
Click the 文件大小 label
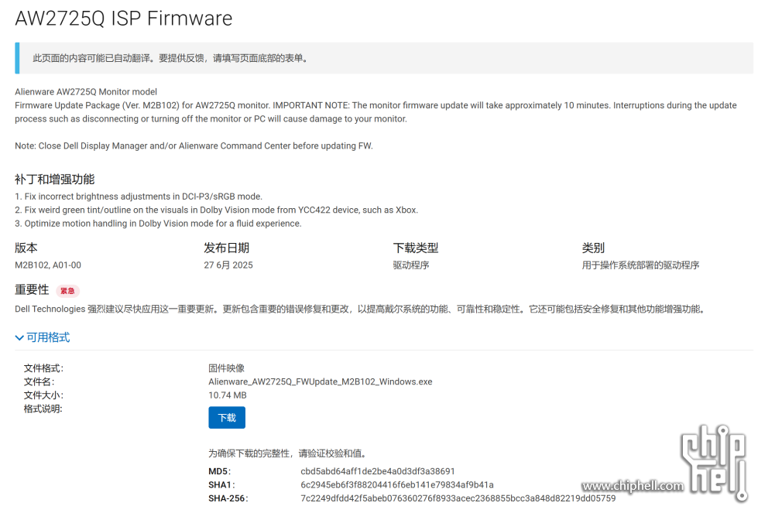(x=43, y=395)
